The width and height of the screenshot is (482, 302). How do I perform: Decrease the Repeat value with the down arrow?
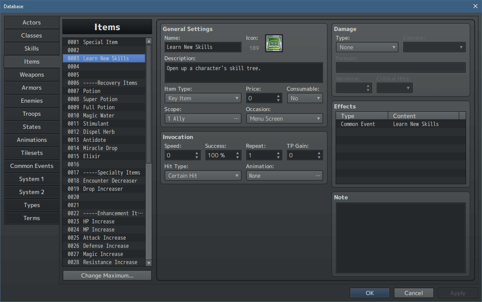[278, 157]
